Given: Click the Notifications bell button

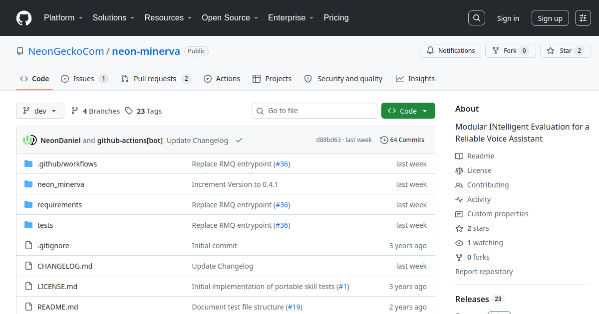Looking at the screenshot, I should 451,51.
